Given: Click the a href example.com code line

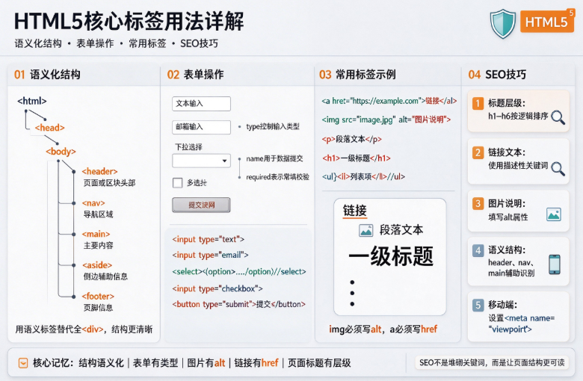Looking at the screenshot, I should (x=389, y=101).
